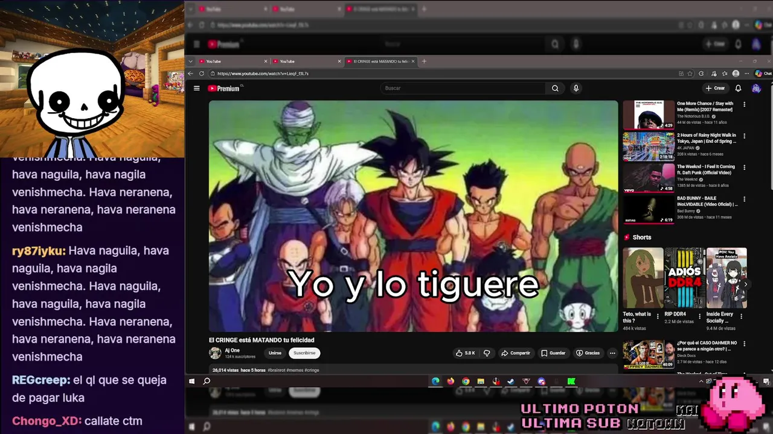
Task: Open options for One More Chance video
Action: tap(744, 104)
